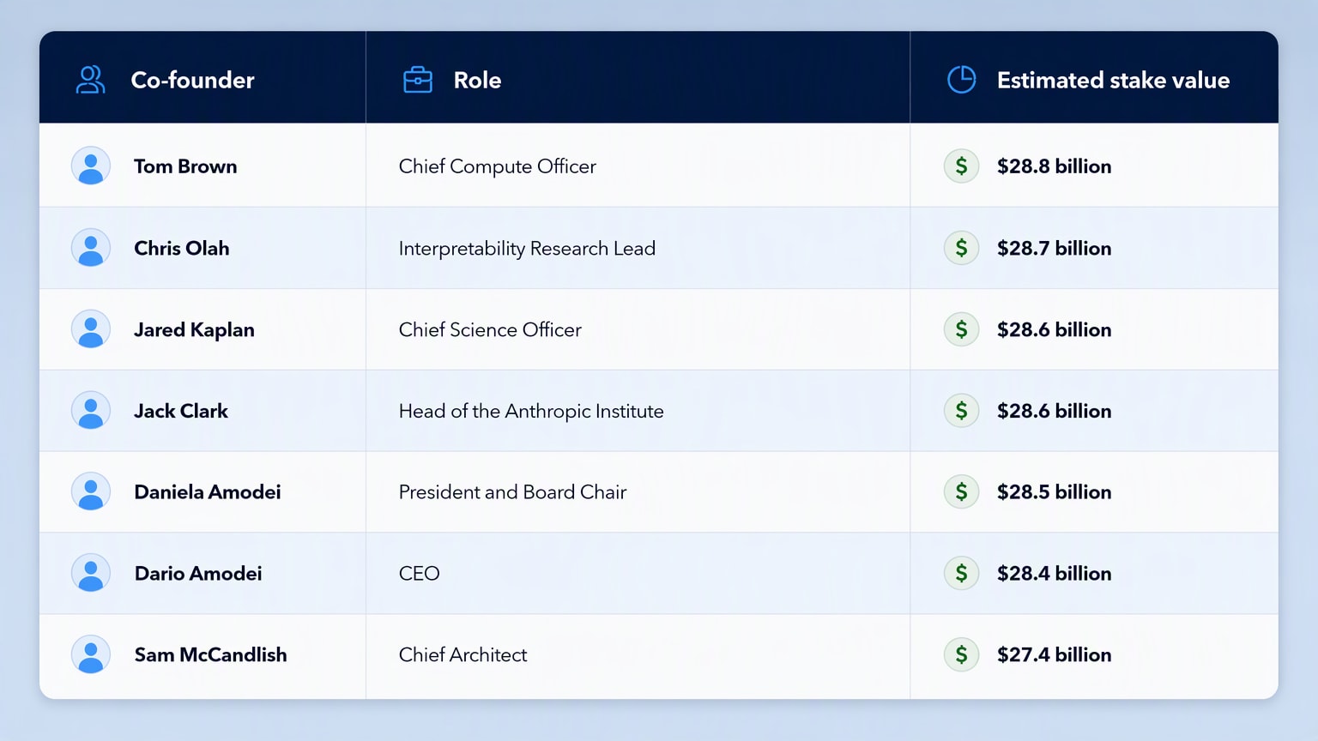
Task: Click the dollar icon in Jared Kaplan's row
Action: tap(962, 329)
